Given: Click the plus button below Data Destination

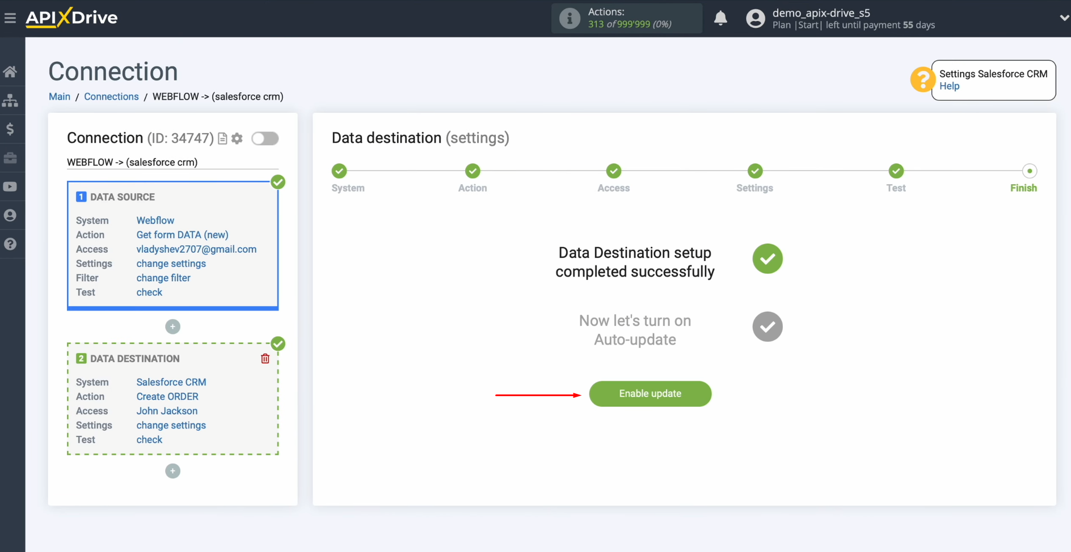Looking at the screenshot, I should coord(172,471).
